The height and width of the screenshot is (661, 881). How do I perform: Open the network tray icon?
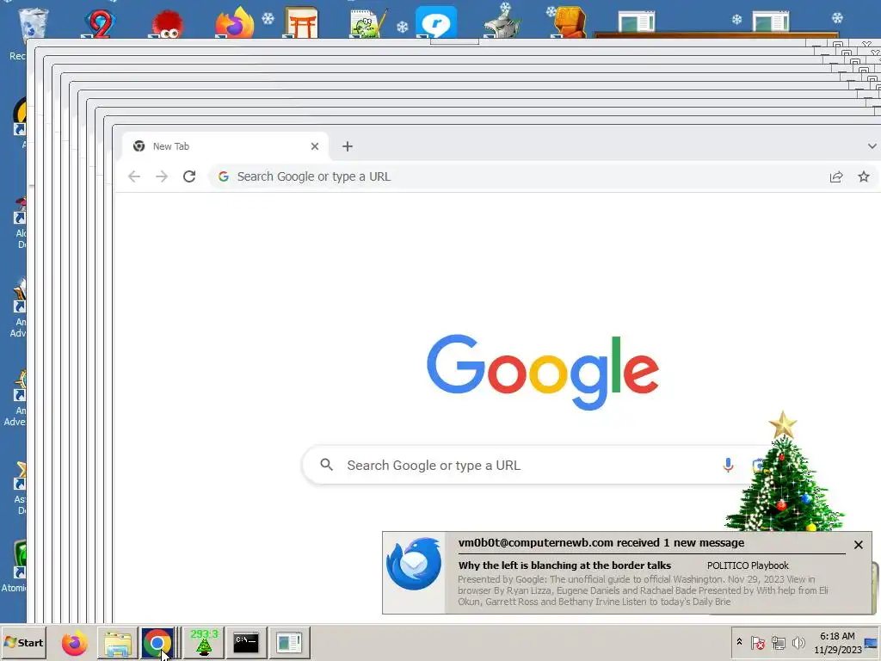[778, 642]
